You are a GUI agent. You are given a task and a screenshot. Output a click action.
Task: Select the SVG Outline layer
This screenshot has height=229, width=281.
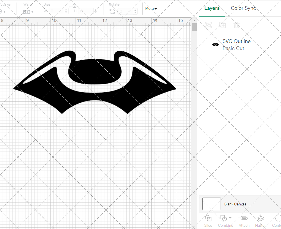pos(236,45)
